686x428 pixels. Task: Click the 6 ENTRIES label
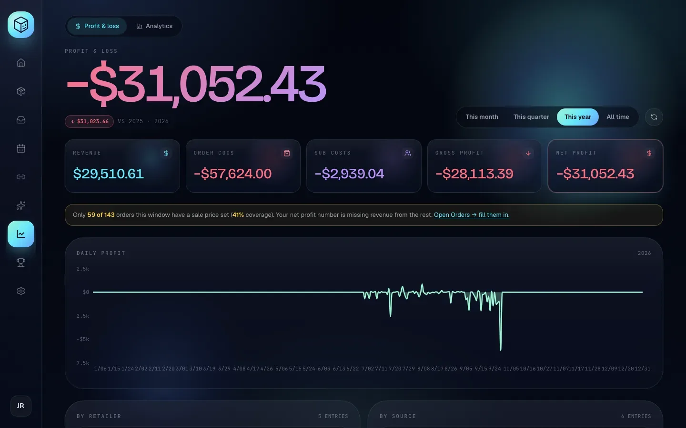click(x=636, y=416)
